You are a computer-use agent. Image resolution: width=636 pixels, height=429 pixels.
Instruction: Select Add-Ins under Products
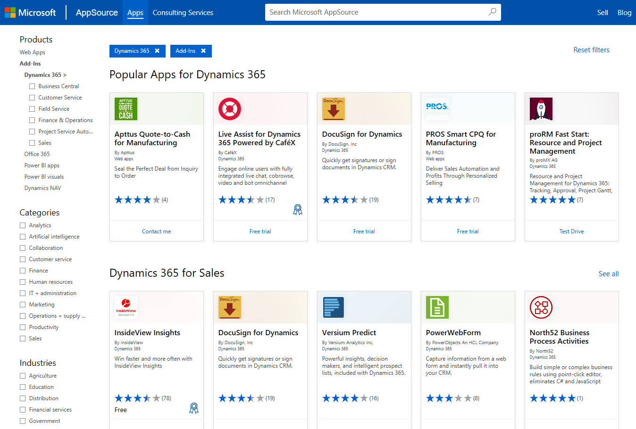(x=30, y=64)
